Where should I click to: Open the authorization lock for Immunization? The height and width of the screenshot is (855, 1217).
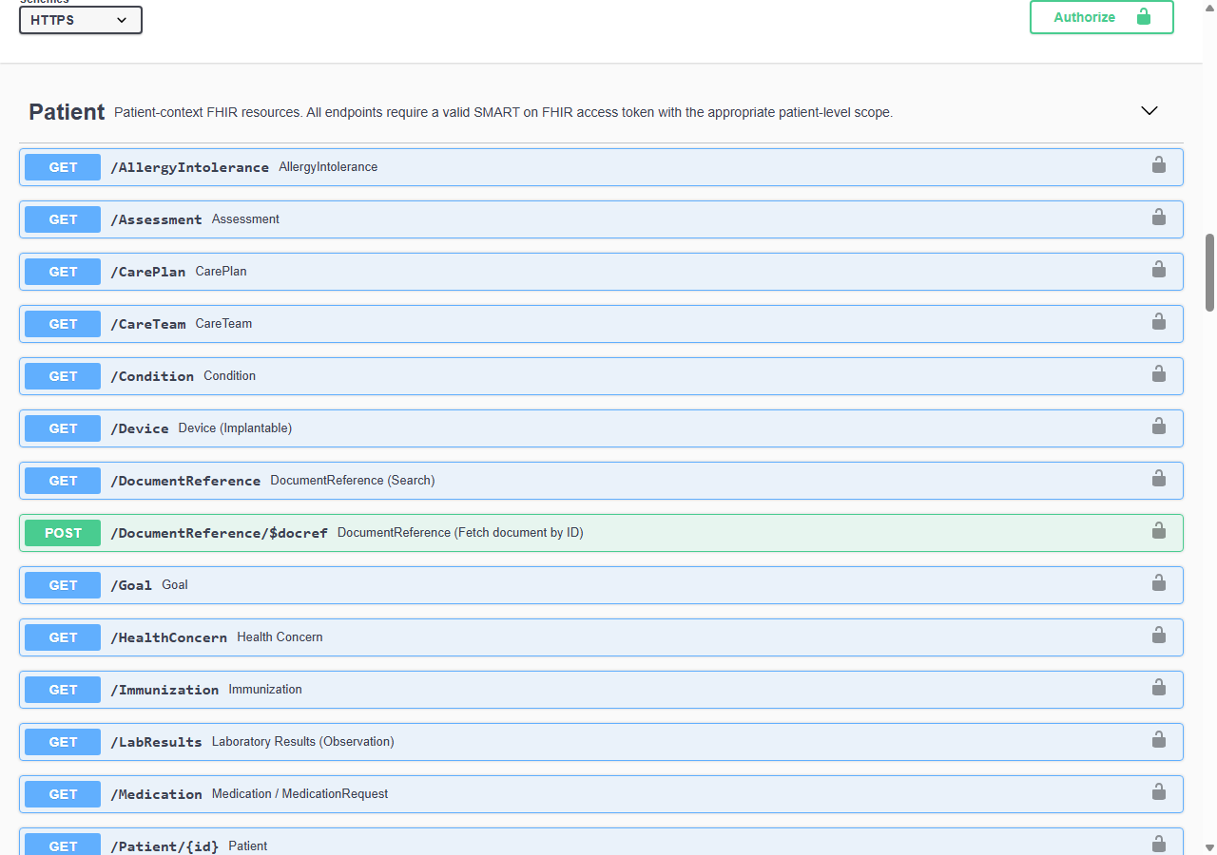(1159, 687)
